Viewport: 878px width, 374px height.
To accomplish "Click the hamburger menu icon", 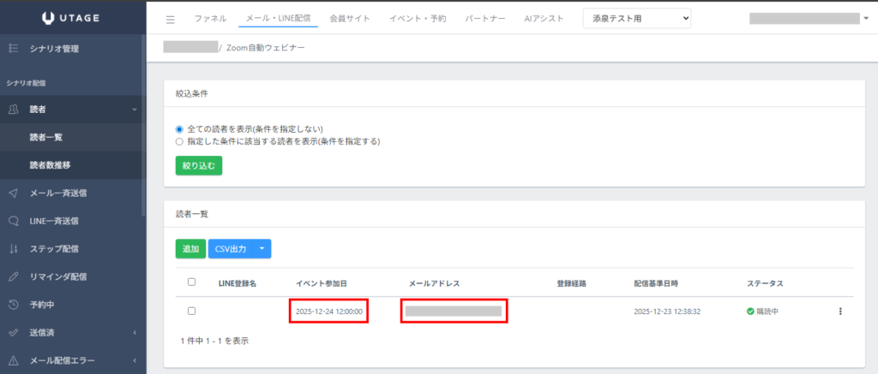I will [x=170, y=19].
